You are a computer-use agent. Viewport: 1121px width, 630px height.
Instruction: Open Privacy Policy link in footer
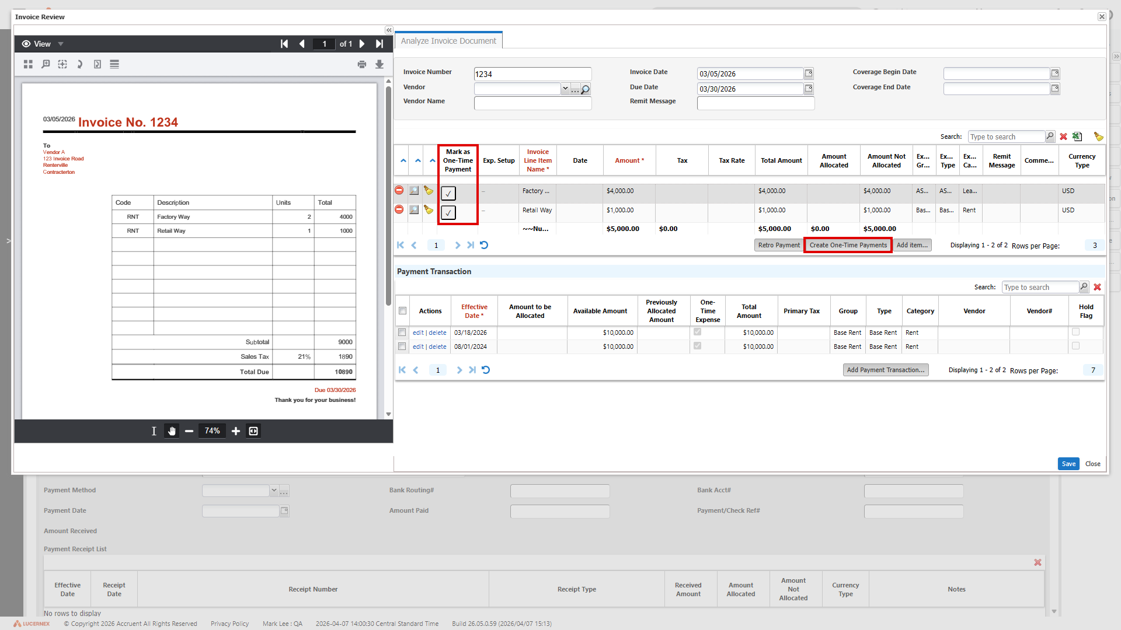pyautogui.click(x=229, y=624)
